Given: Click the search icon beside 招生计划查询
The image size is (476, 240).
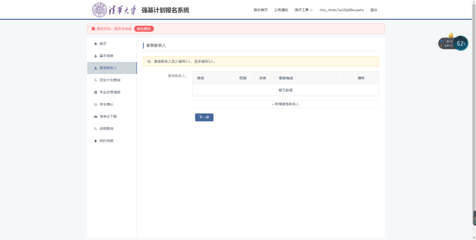Looking at the screenshot, I should [95, 80].
